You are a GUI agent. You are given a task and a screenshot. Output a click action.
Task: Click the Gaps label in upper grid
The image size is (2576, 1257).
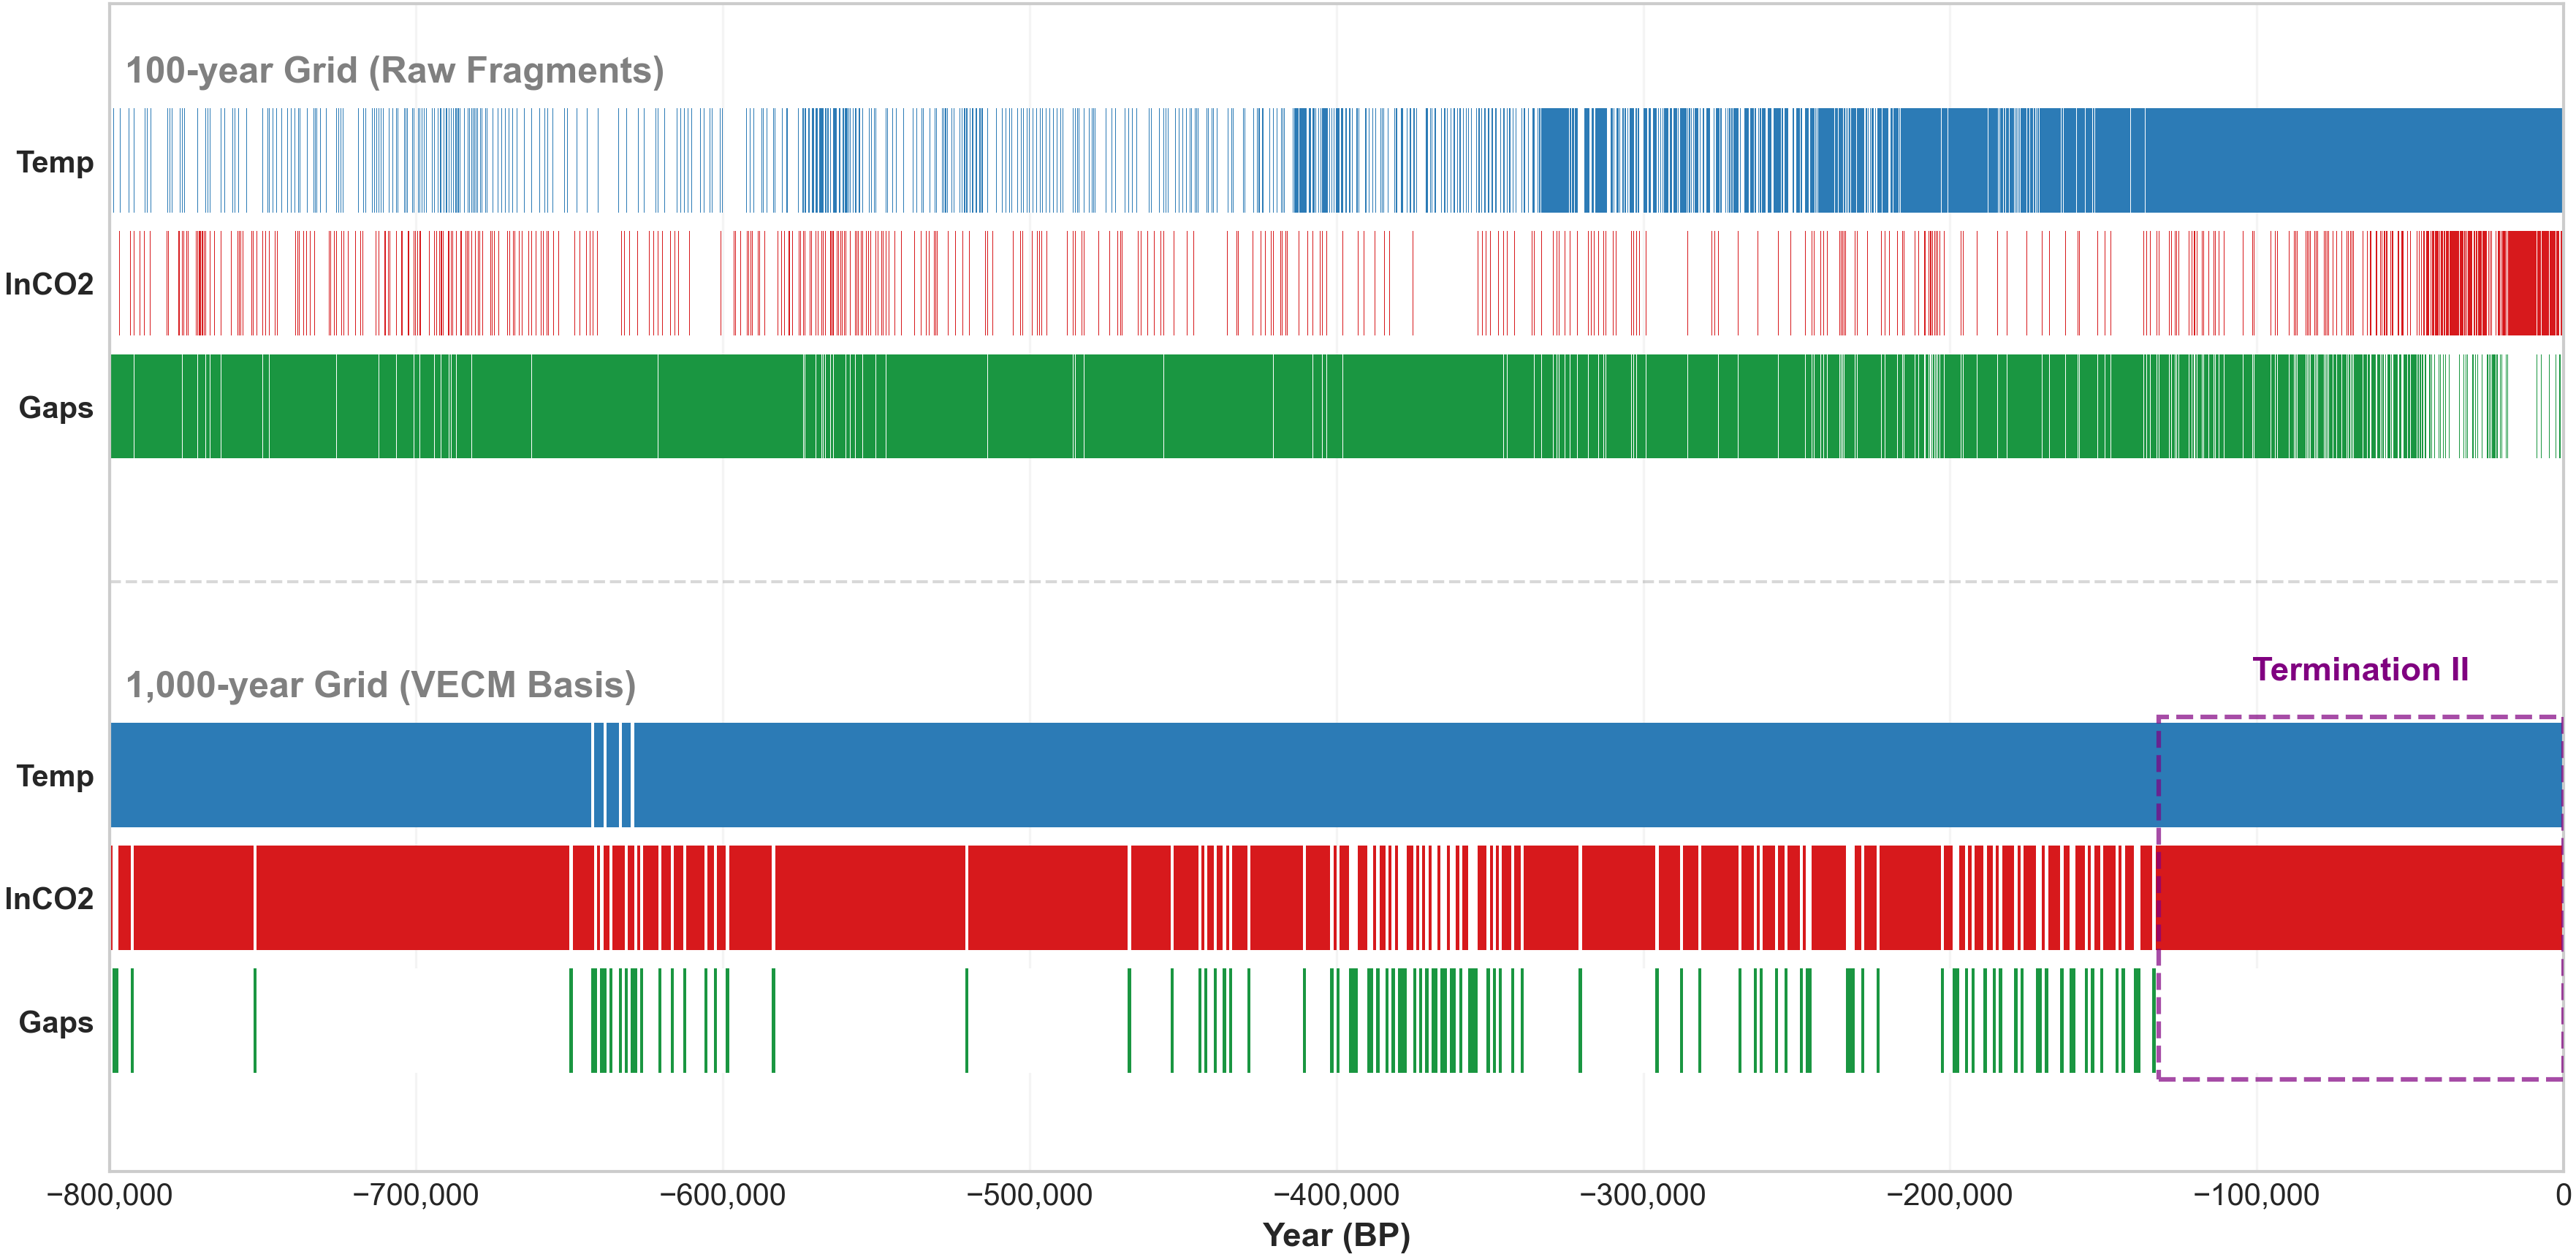click(56, 407)
